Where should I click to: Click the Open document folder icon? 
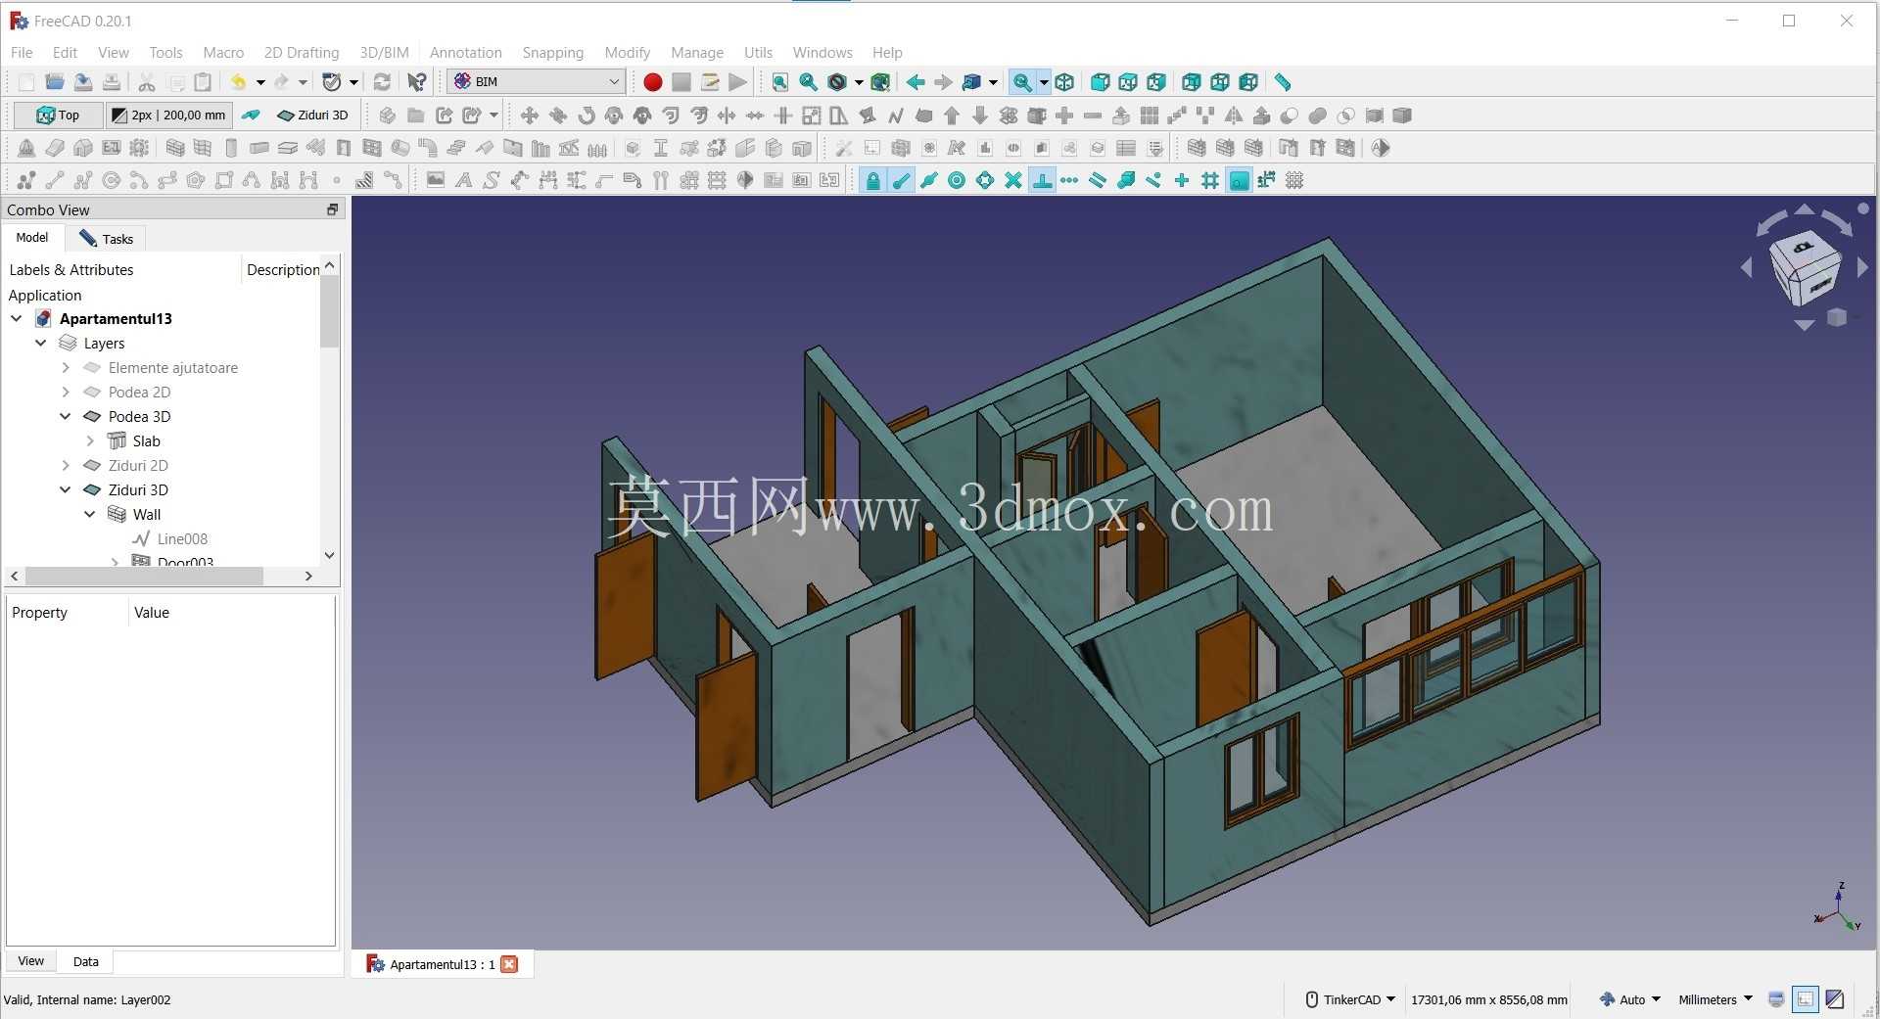click(55, 82)
